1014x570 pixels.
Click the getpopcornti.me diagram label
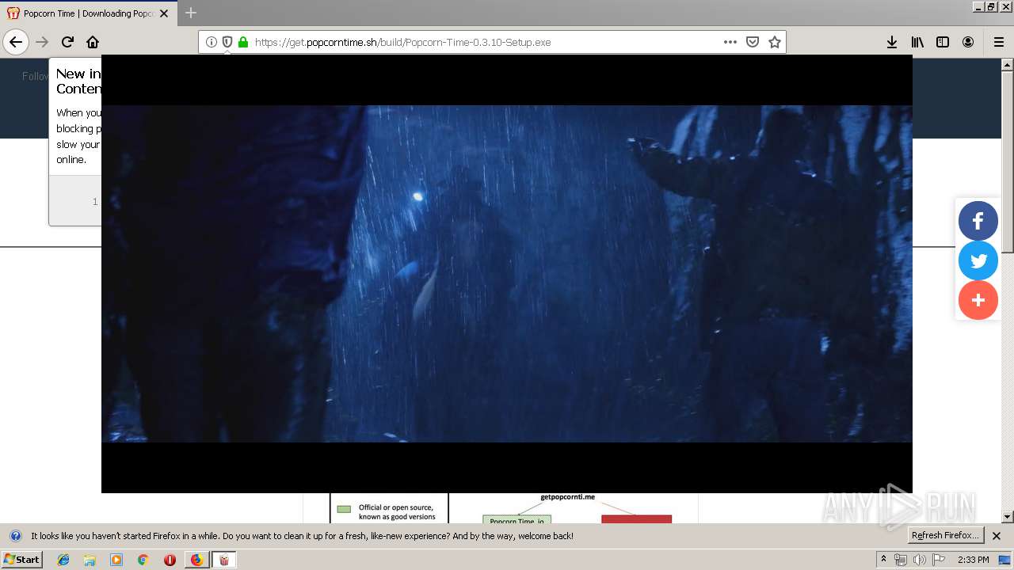pyautogui.click(x=567, y=497)
